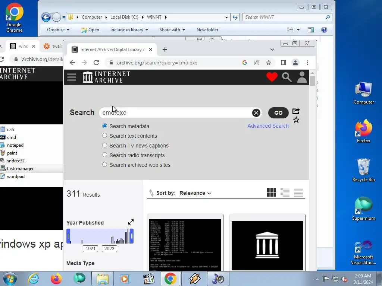The height and width of the screenshot is (286, 382).
Task: Click Computer breadcrumb in Explorer
Action: (92, 17)
